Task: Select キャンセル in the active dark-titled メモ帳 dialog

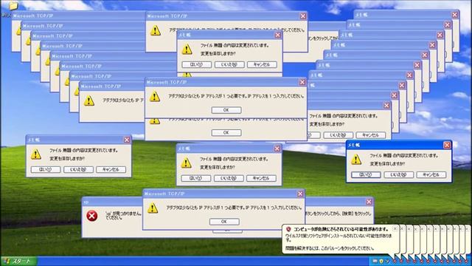Action: [431, 174]
